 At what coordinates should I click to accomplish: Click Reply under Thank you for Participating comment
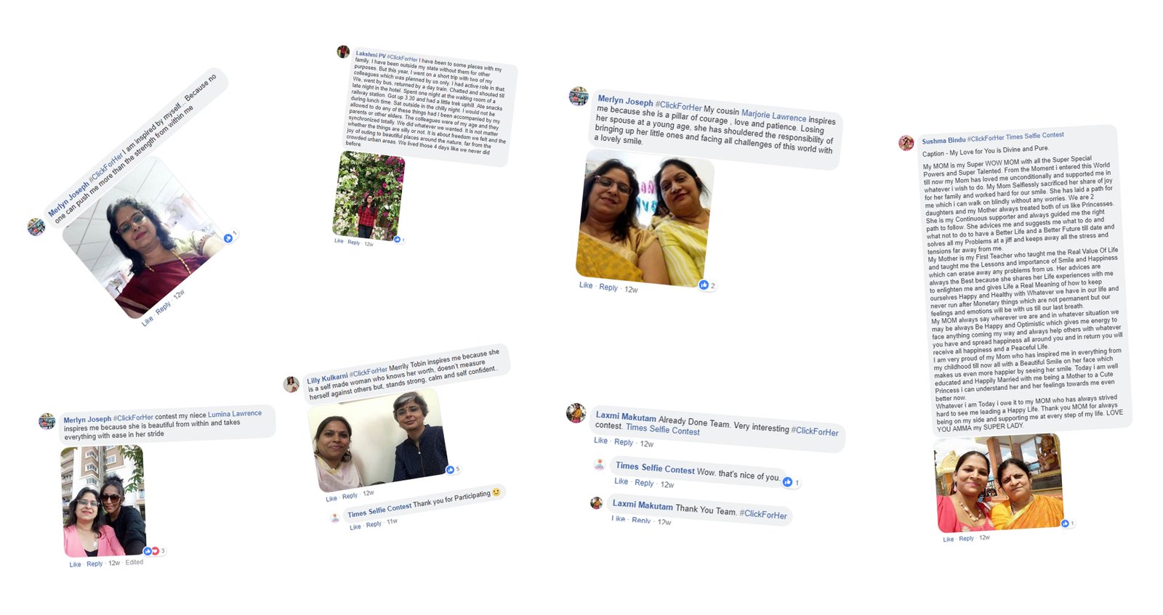(374, 524)
